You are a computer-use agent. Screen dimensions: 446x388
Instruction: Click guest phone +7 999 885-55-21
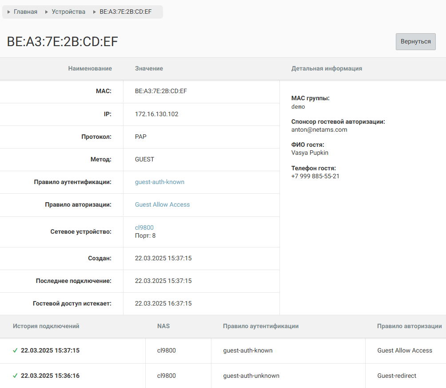(315, 176)
